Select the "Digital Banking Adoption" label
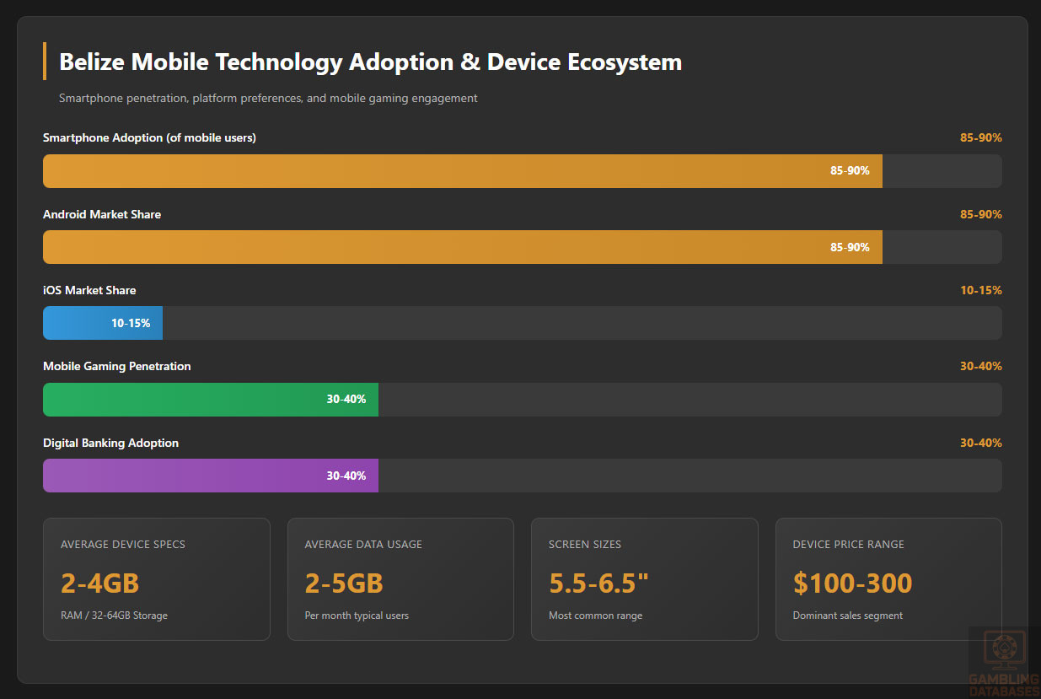 click(110, 443)
